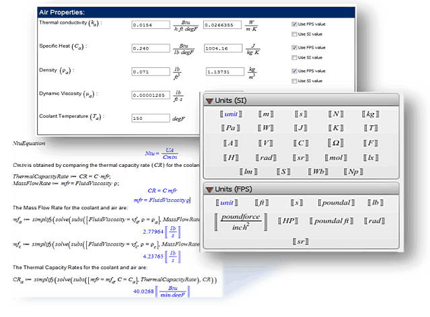Enable Use SI value for Specific Heat
430x317 pixels.
pos(294,57)
